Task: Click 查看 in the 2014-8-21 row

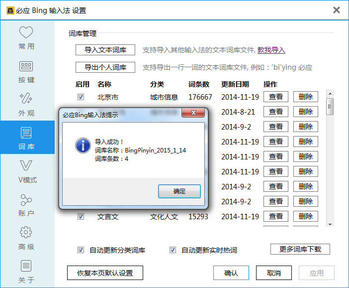Action: click(x=276, y=112)
